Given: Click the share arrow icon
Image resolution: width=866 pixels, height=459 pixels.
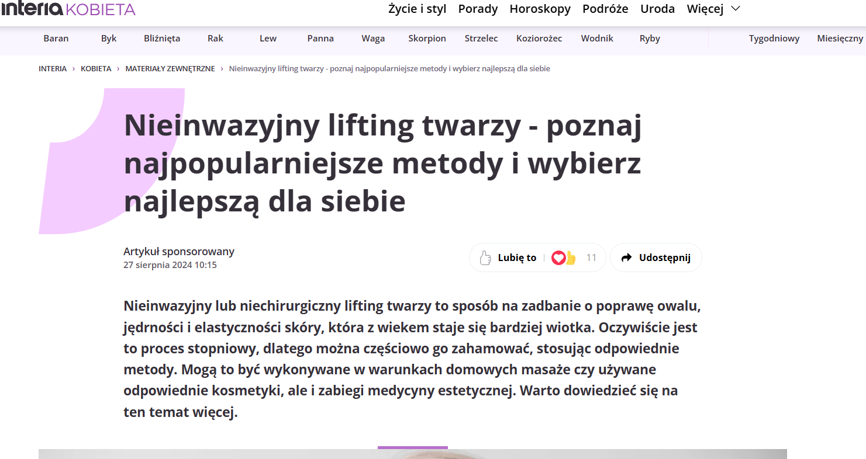Looking at the screenshot, I should (x=627, y=258).
